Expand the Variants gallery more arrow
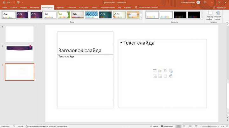Screen dimensions: 229x128 (x=202, y=18)
